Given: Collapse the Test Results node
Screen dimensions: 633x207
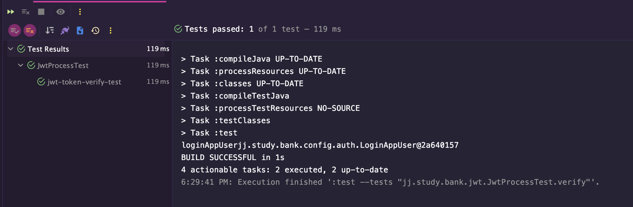Looking at the screenshot, I should click(x=11, y=49).
